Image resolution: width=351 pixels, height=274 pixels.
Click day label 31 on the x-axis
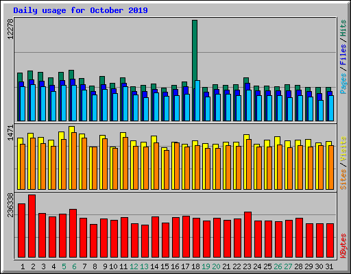click(329, 266)
